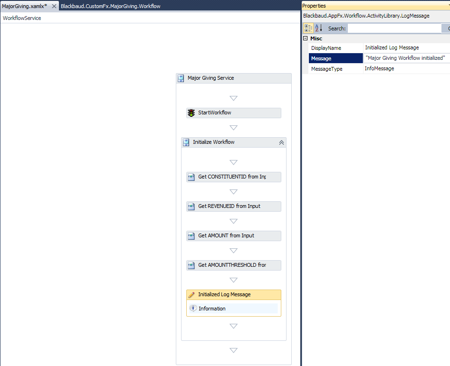Click the Get AMOUNTTHRESHOLD activity icon

coord(191,265)
